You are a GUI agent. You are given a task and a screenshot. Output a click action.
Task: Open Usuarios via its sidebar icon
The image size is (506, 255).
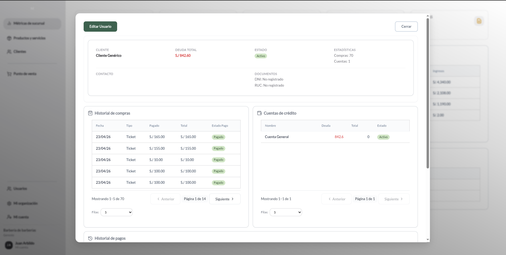9,188
